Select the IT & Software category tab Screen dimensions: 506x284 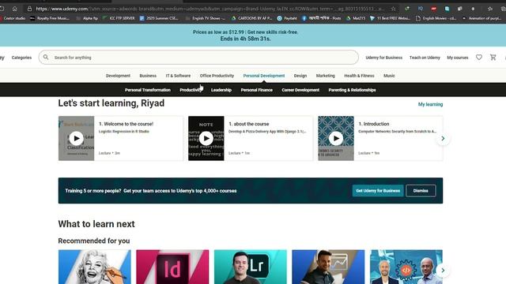[x=178, y=76]
